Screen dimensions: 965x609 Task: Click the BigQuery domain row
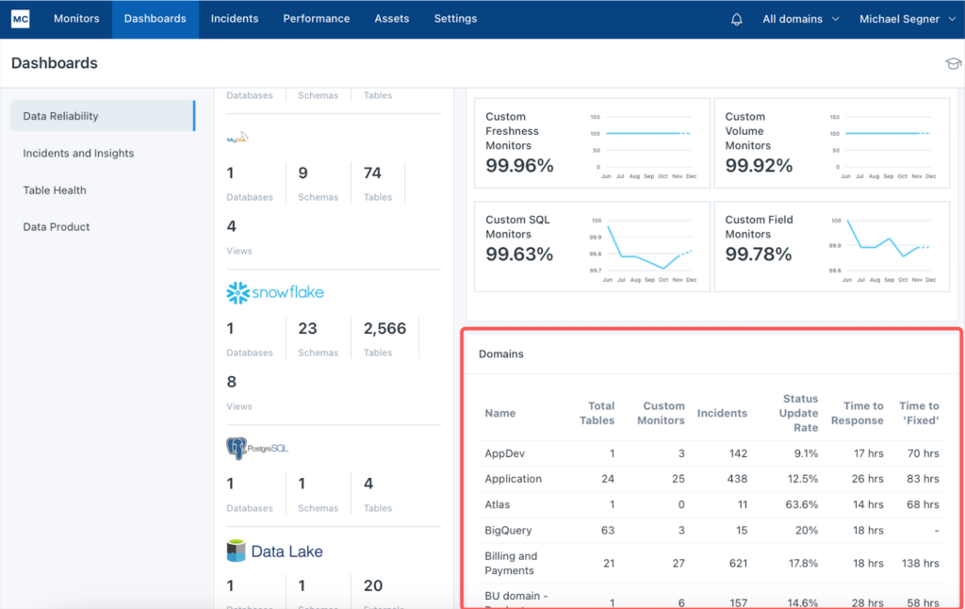pos(508,530)
